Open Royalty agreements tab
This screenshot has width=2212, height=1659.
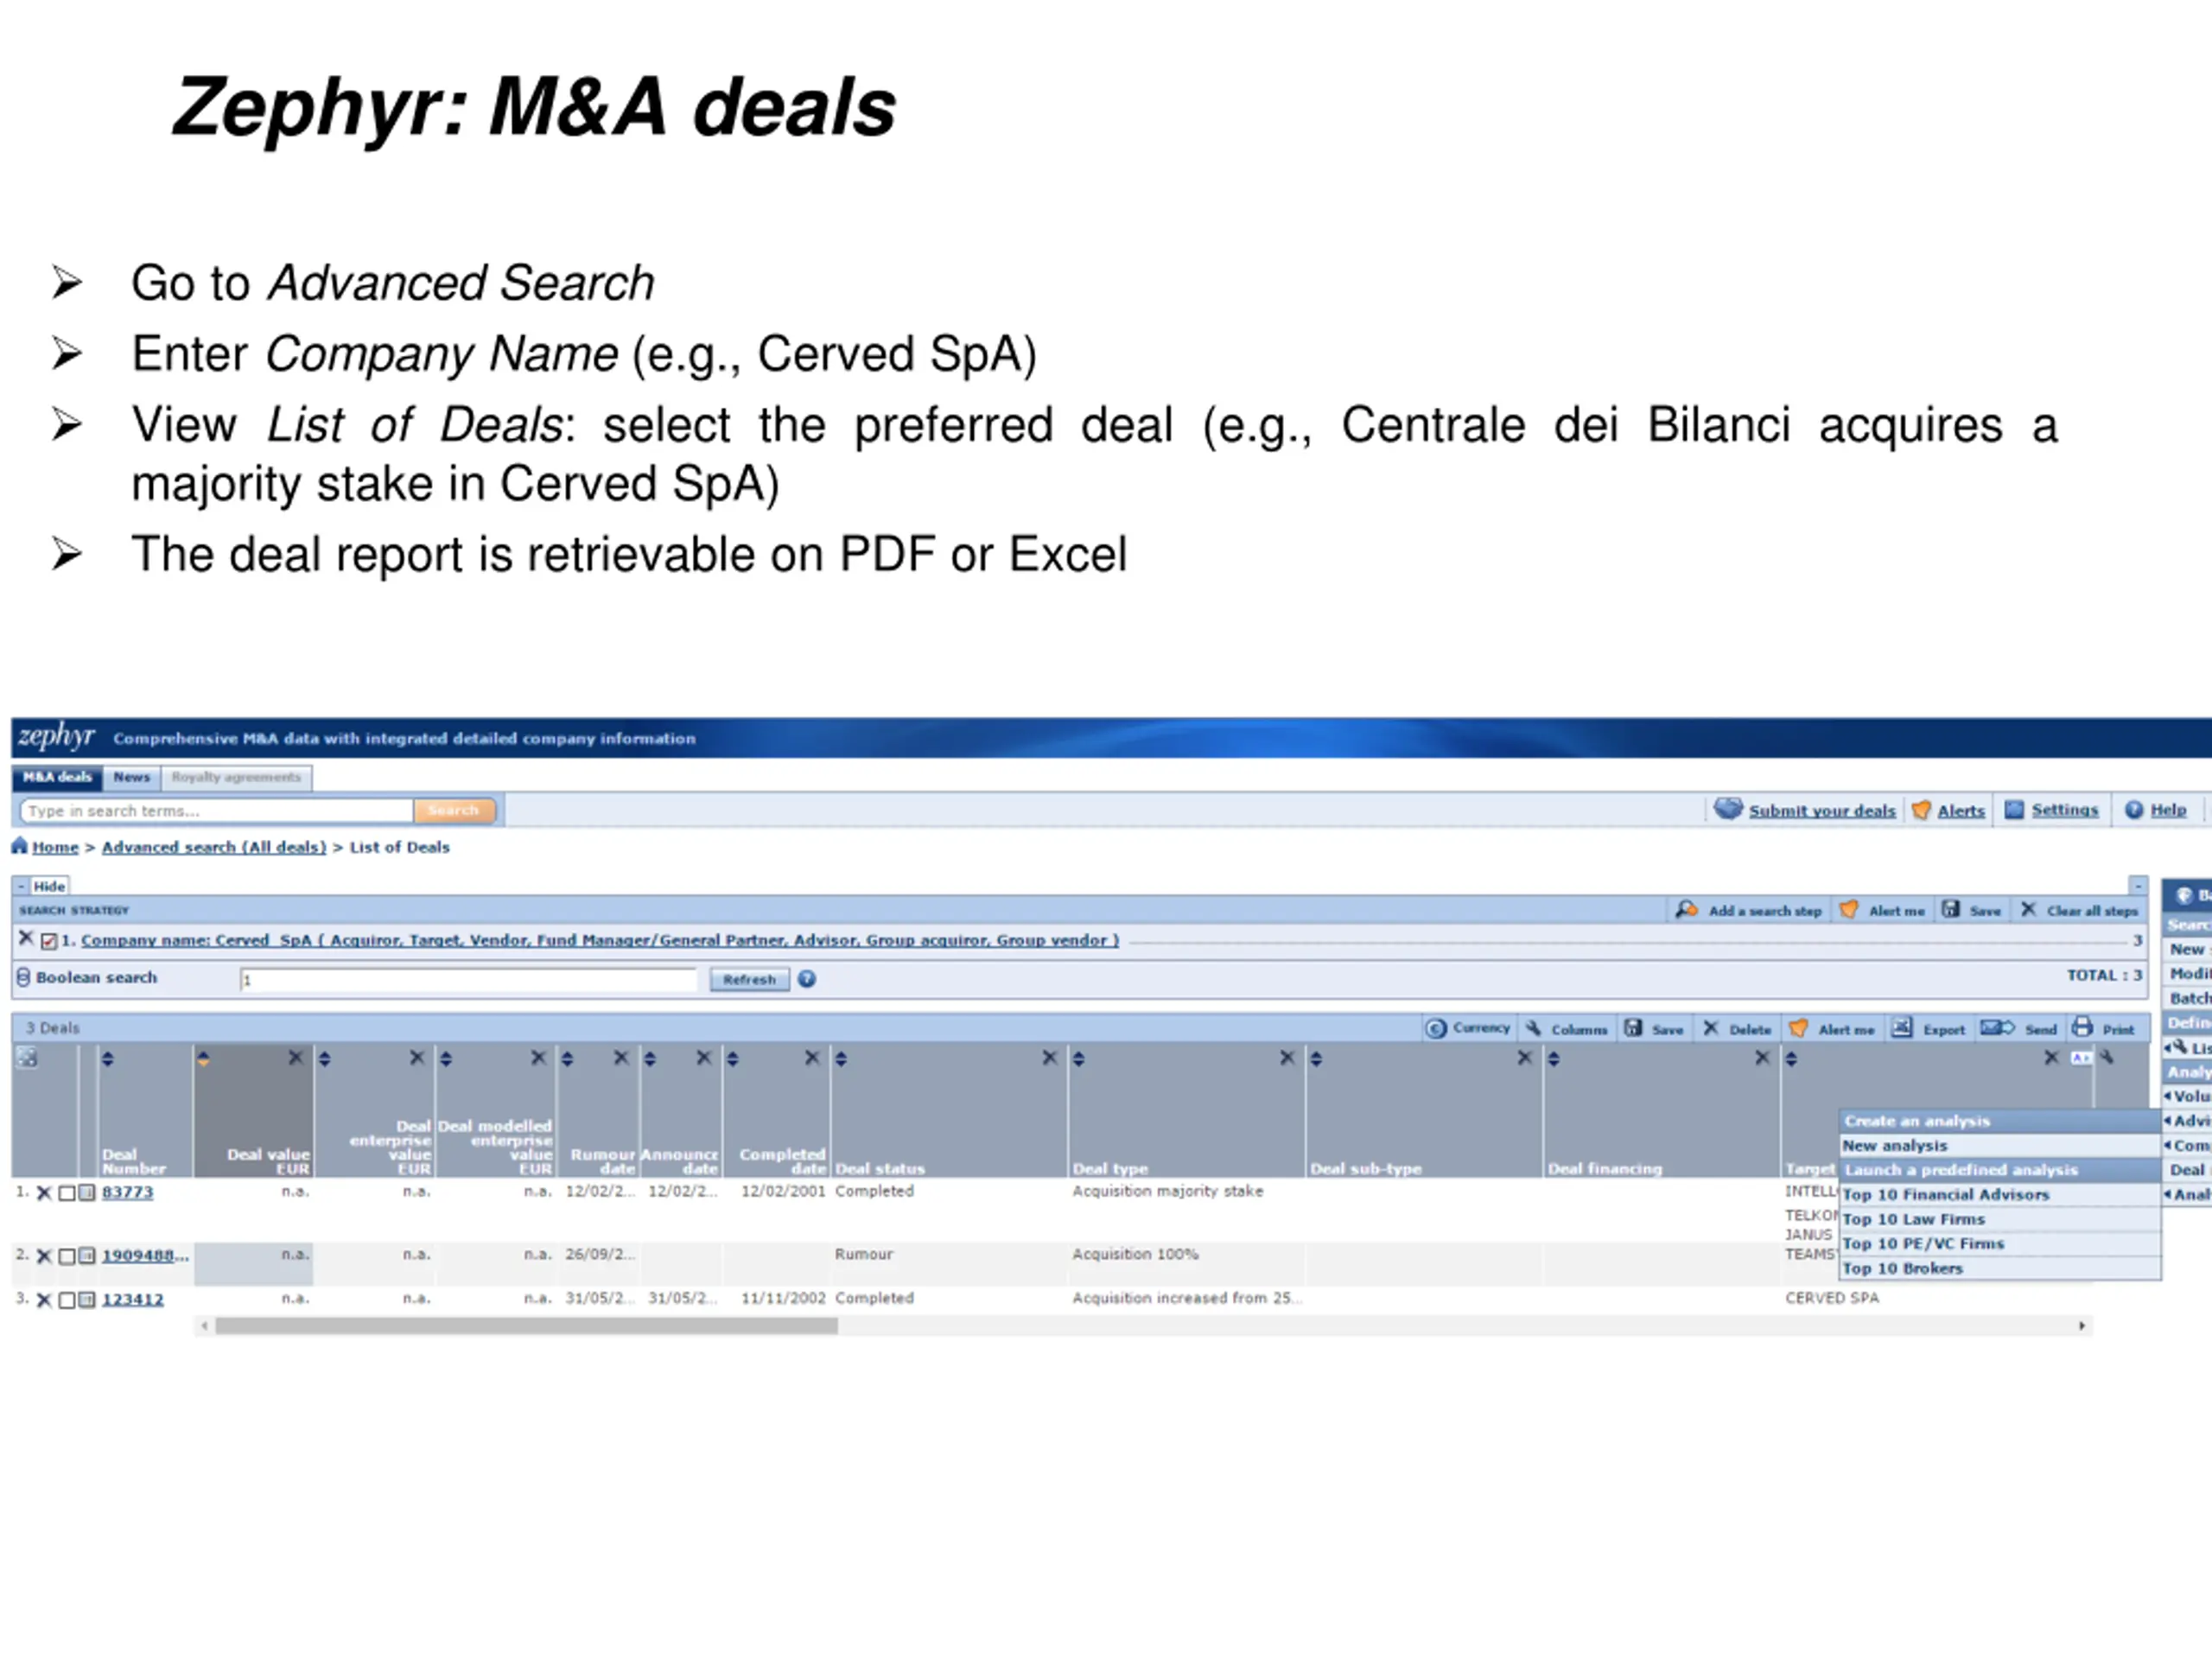236,777
